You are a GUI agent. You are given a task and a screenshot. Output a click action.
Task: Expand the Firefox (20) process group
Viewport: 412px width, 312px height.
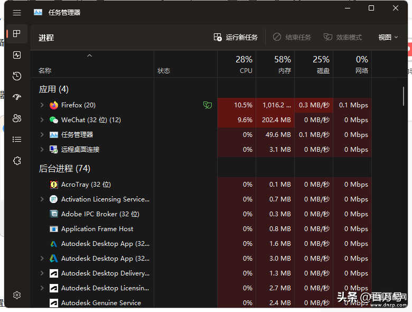(42, 105)
